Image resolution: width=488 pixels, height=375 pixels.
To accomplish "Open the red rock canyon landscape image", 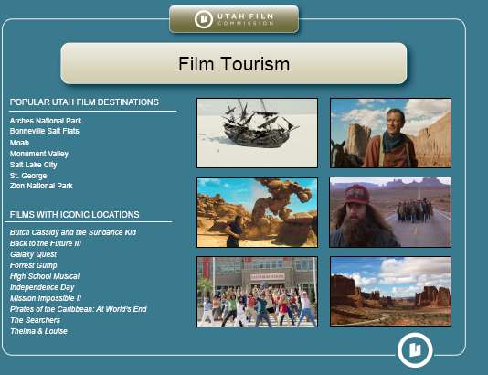I will [x=390, y=292].
